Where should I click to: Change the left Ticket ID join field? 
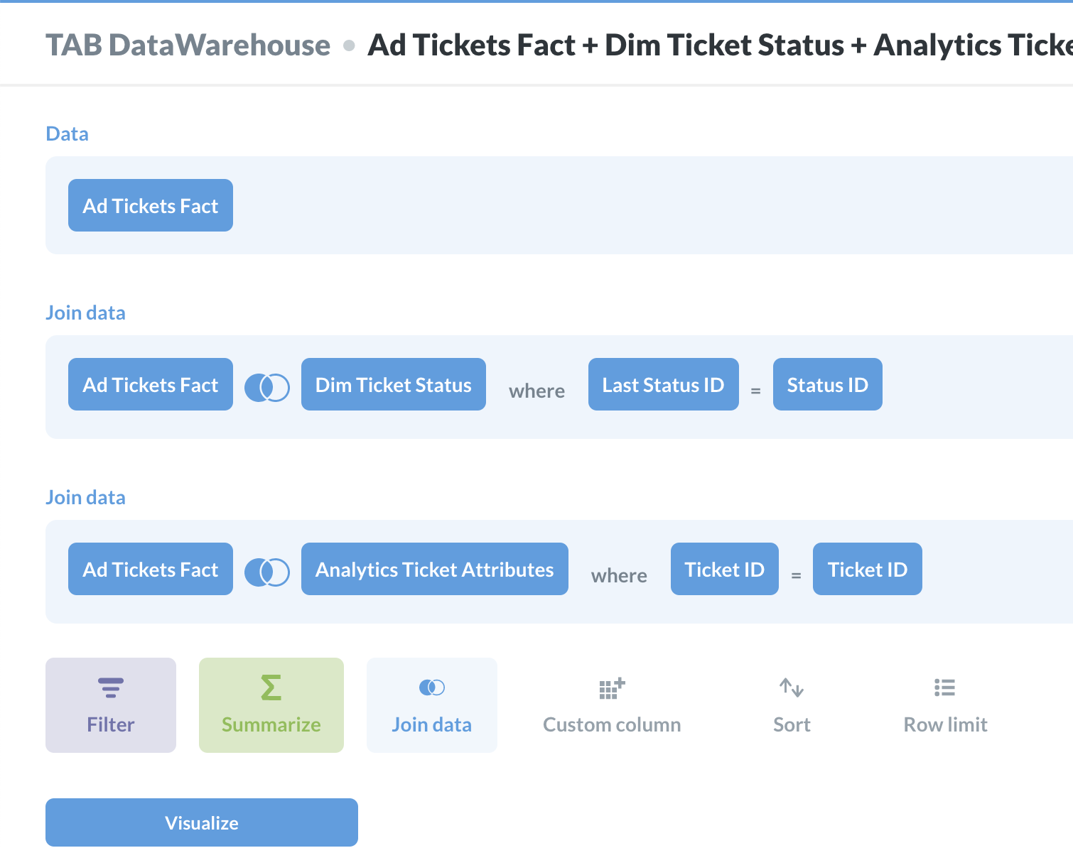[724, 569]
